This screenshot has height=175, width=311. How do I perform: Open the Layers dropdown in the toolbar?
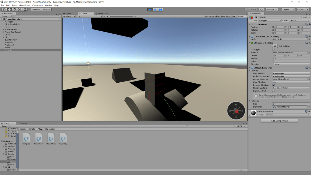[x=287, y=9]
